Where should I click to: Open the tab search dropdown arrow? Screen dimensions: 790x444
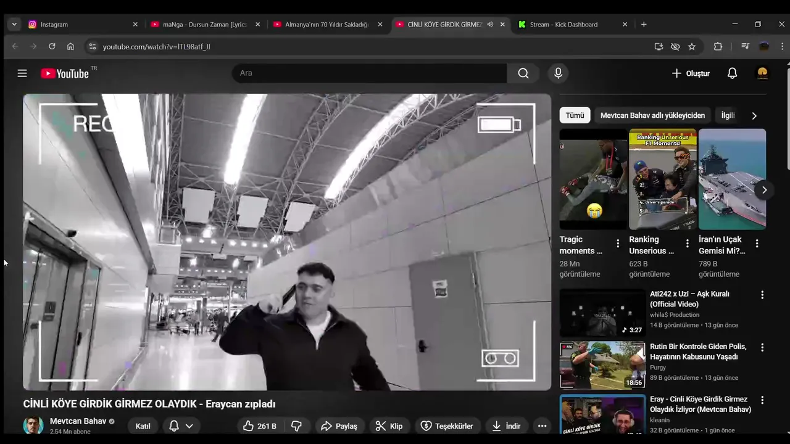[x=14, y=25]
